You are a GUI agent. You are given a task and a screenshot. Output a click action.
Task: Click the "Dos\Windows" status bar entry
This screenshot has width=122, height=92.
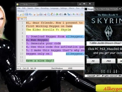pyautogui.click(x=57, y=68)
